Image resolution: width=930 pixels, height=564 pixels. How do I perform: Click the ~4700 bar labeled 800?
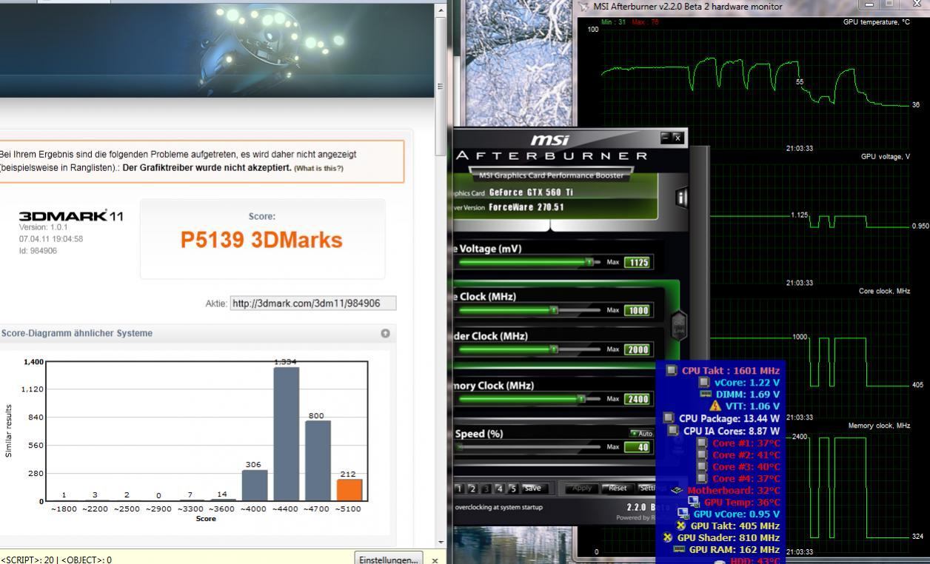coord(318,460)
